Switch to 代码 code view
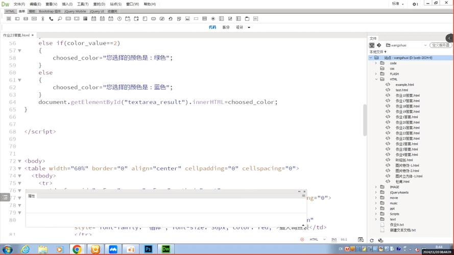This screenshot has width=454, height=255. 212,27
